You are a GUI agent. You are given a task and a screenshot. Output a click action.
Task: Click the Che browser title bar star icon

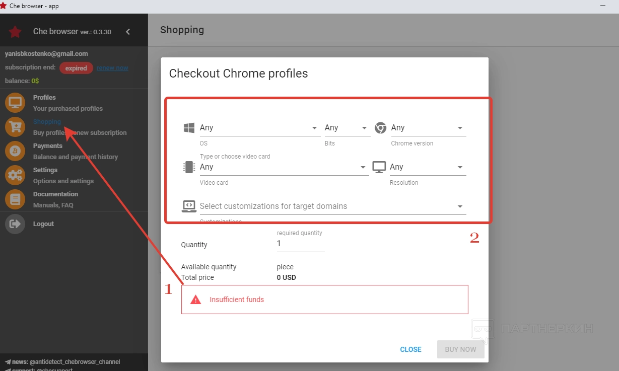3,6
